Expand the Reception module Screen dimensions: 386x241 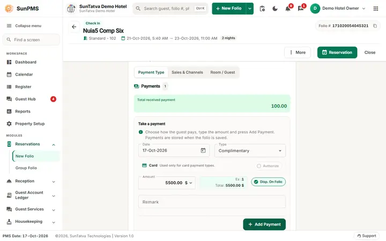point(54,182)
